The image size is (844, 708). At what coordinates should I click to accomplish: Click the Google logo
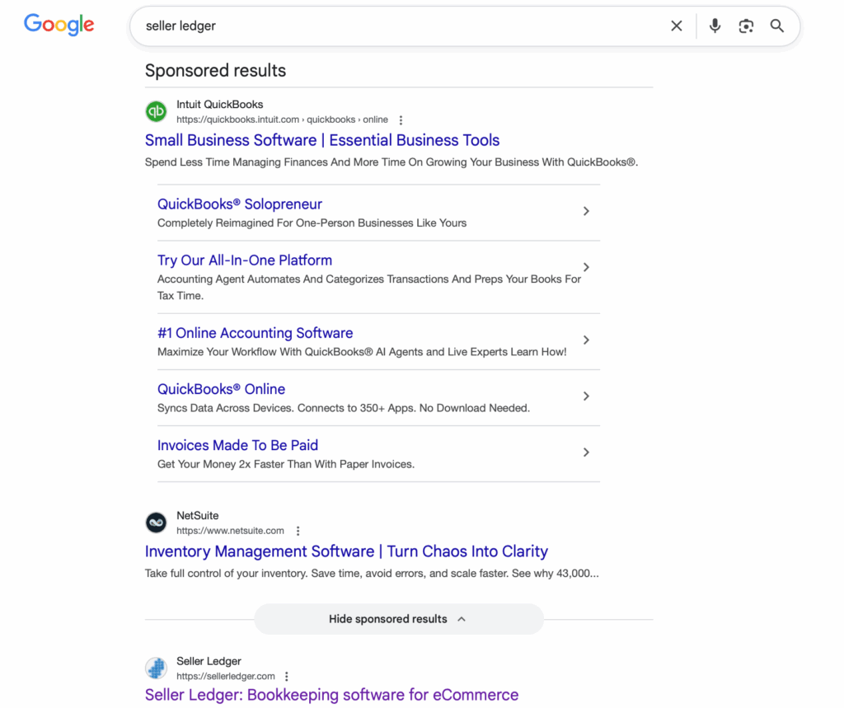(59, 25)
